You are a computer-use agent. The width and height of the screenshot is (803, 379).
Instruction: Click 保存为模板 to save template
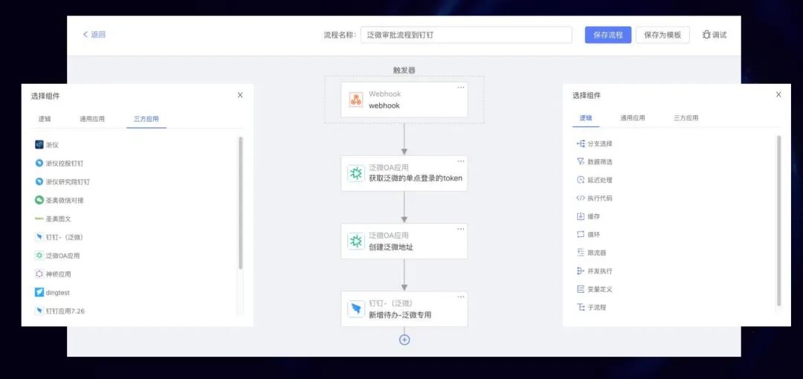coord(662,35)
